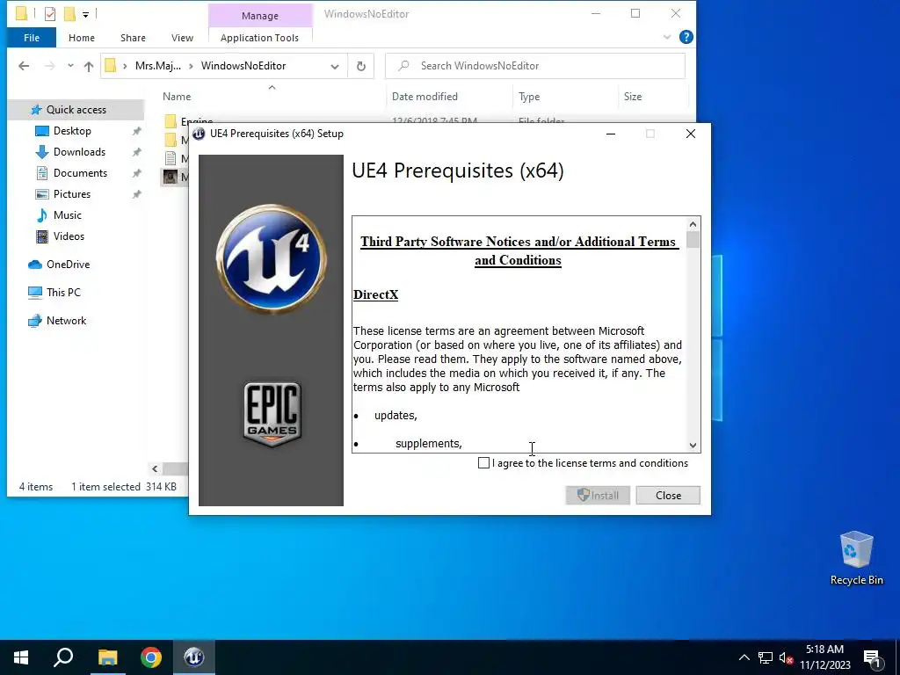Screen dimensions: 900x675
Task: Click the new folder title bar icon
Action: tap(69, 14)
